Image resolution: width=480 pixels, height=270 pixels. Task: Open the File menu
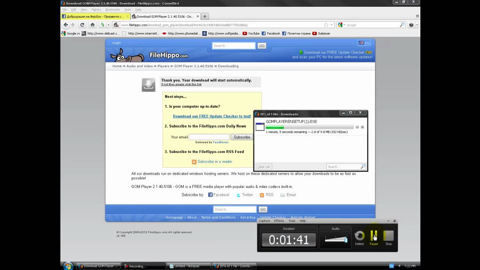pos(64,9)
